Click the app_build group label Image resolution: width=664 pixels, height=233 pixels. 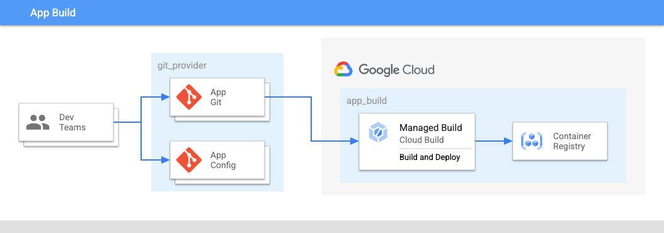(x=367, y=101)
